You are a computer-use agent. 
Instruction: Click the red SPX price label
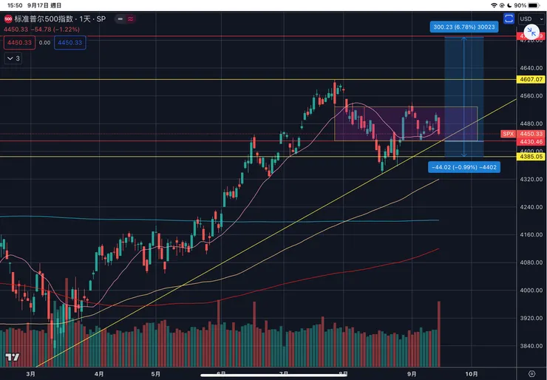pyautogui.click(x=508, y=134)
